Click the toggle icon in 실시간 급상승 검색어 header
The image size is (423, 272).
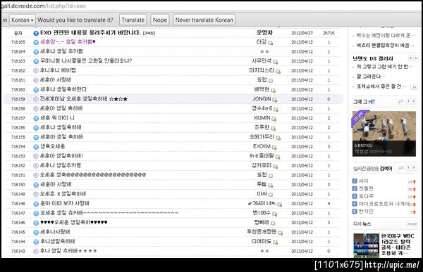401,168
